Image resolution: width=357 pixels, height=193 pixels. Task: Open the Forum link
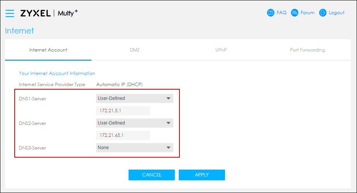(307, 13)
